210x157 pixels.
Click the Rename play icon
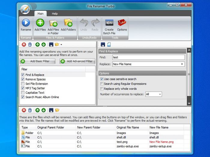[x=26, y=23]
